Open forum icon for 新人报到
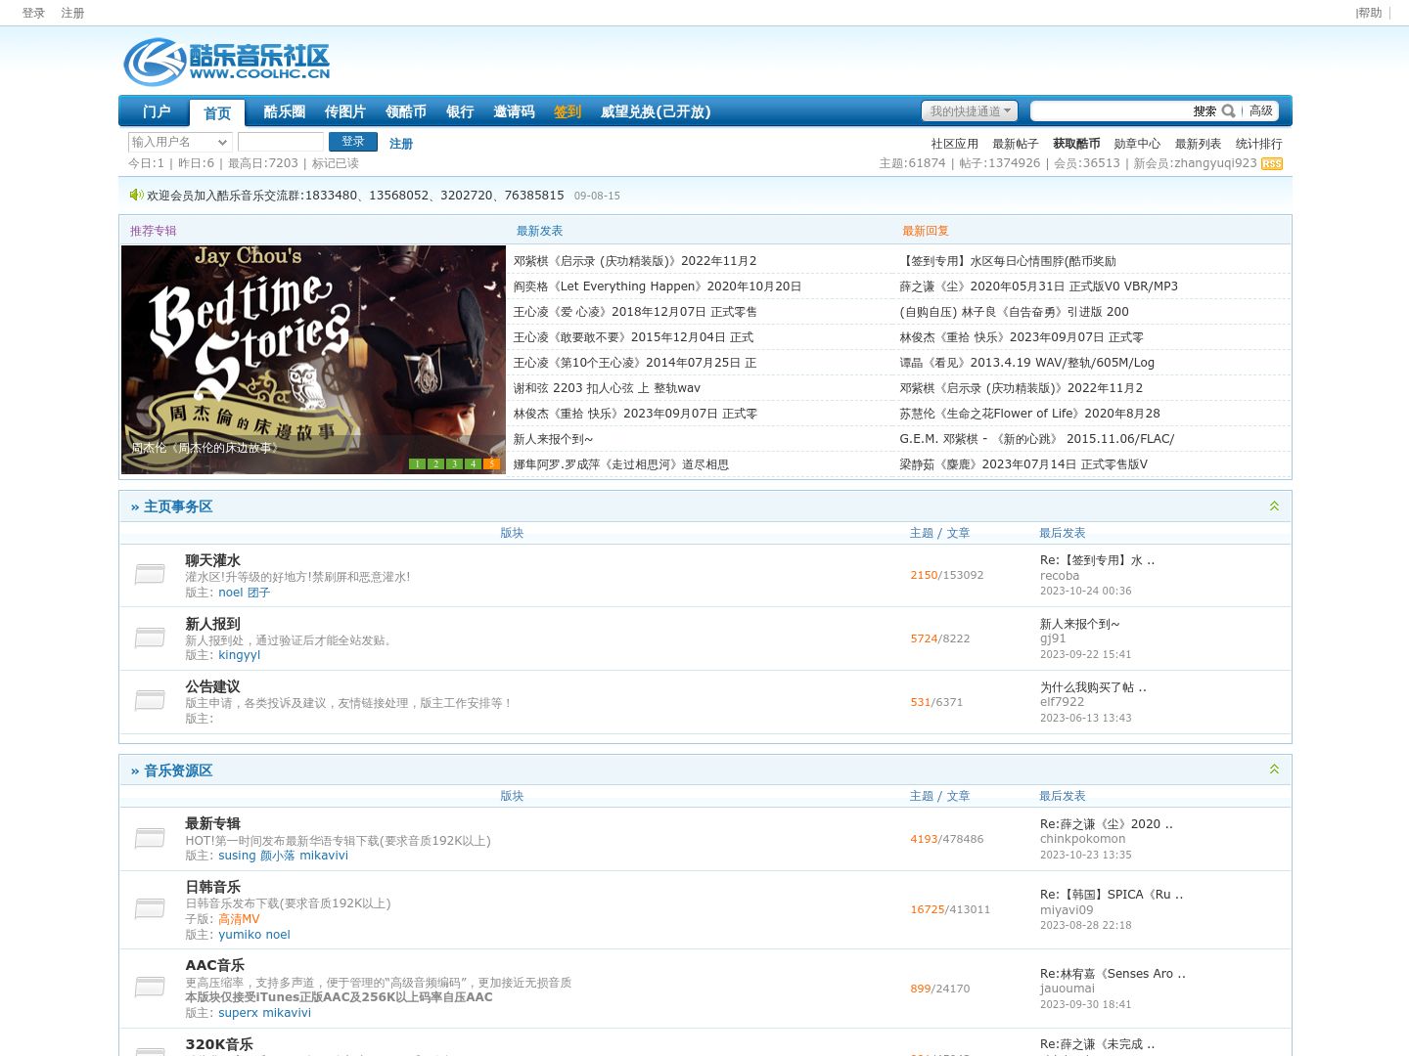This screenshot has width=1409, height=1056. [x=150, y=638]
